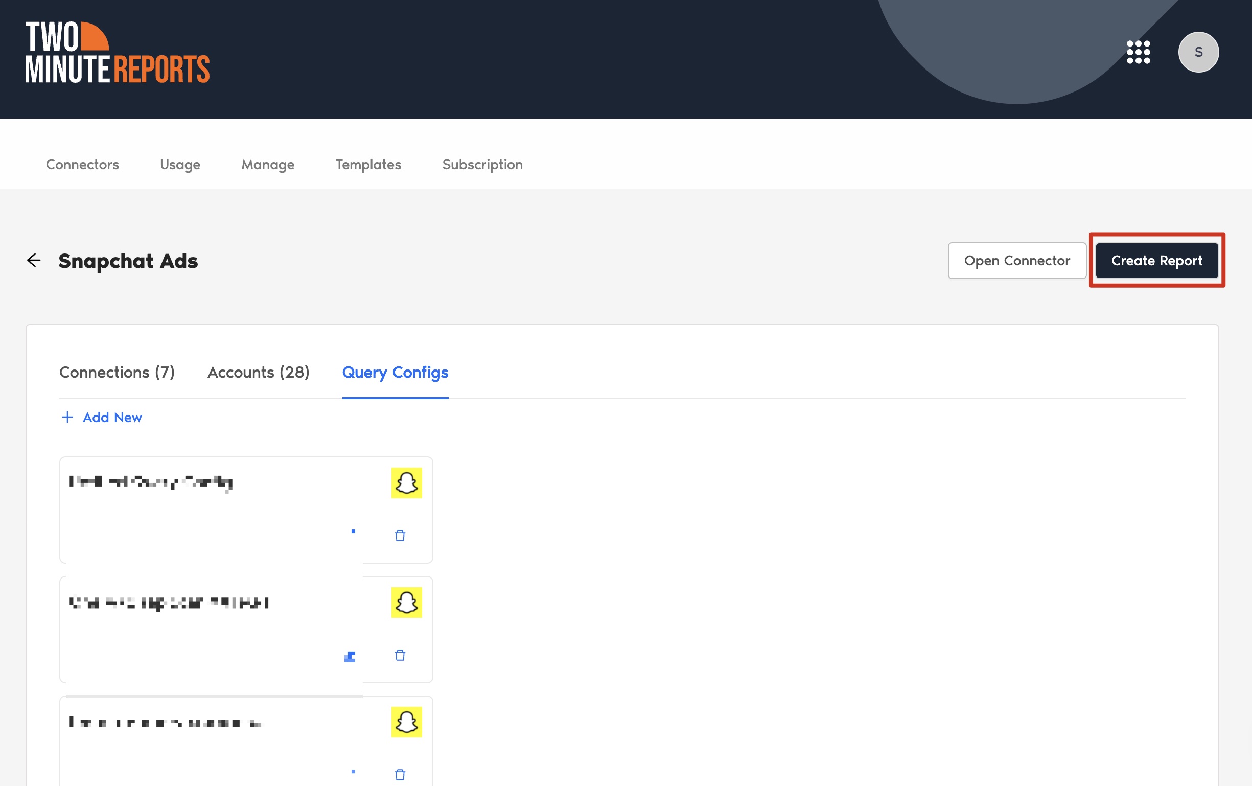Open the S user avatar menu
Viewport: 1252px width, 786px height.
pos(1198,52)
